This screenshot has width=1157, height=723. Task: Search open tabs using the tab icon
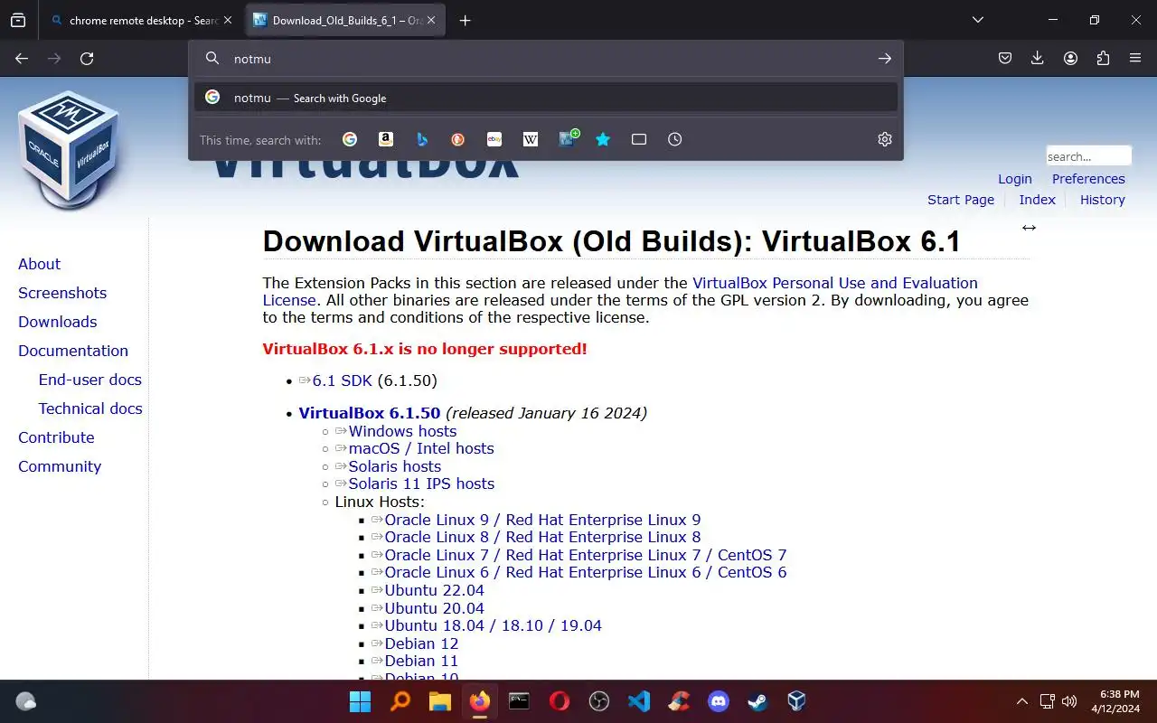639,139
